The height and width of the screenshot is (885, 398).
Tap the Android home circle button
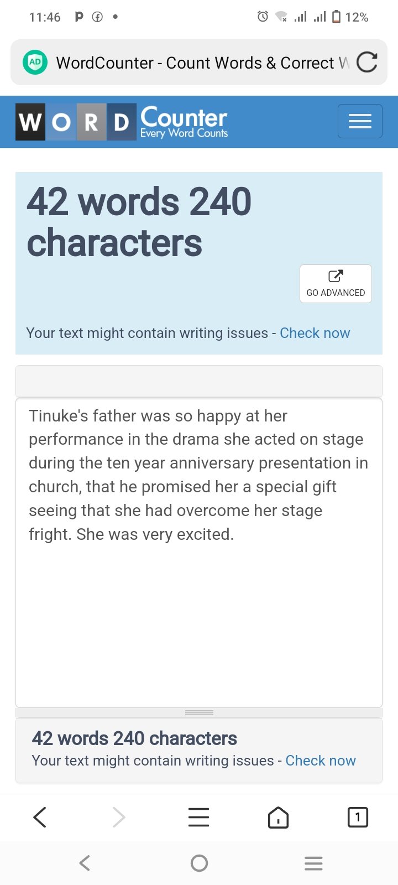pyautogui.click(x=199, y=863)
